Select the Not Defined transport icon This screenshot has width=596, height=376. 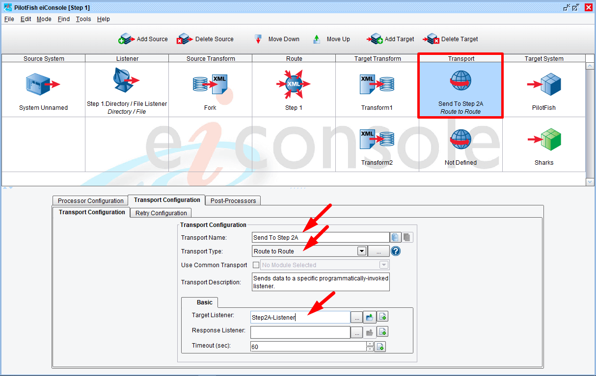(x=461, y=139)
